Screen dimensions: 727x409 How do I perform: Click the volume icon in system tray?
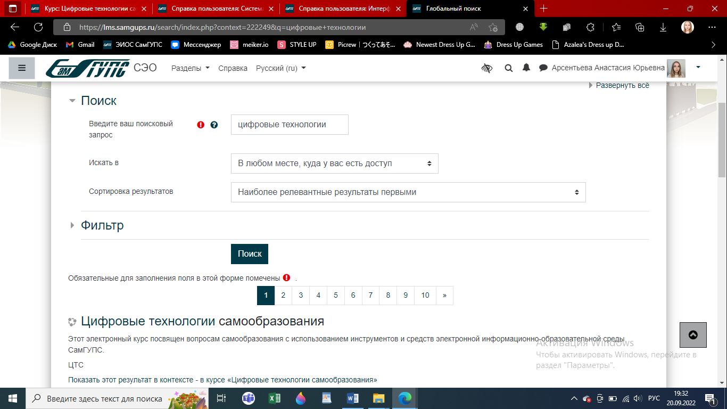click(638, 398)
